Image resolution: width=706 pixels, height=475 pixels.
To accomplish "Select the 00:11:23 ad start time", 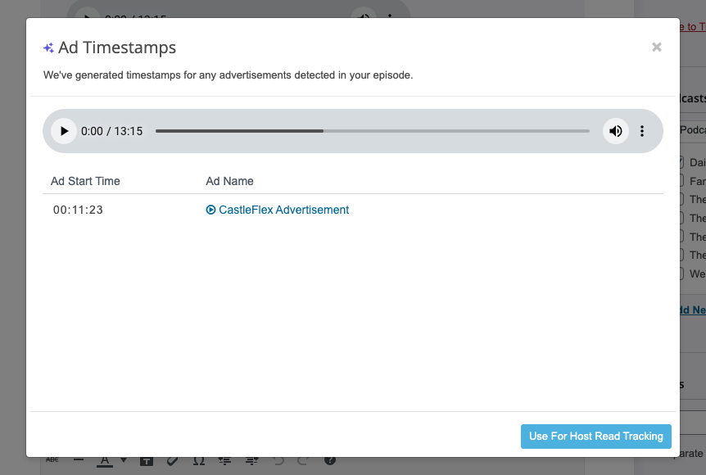I will click(78, 210).
